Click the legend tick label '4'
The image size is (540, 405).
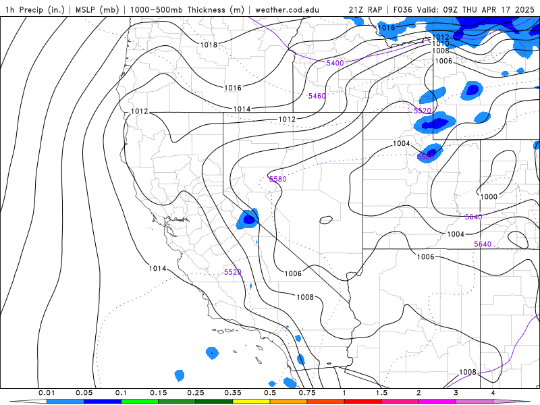point(493,393)
